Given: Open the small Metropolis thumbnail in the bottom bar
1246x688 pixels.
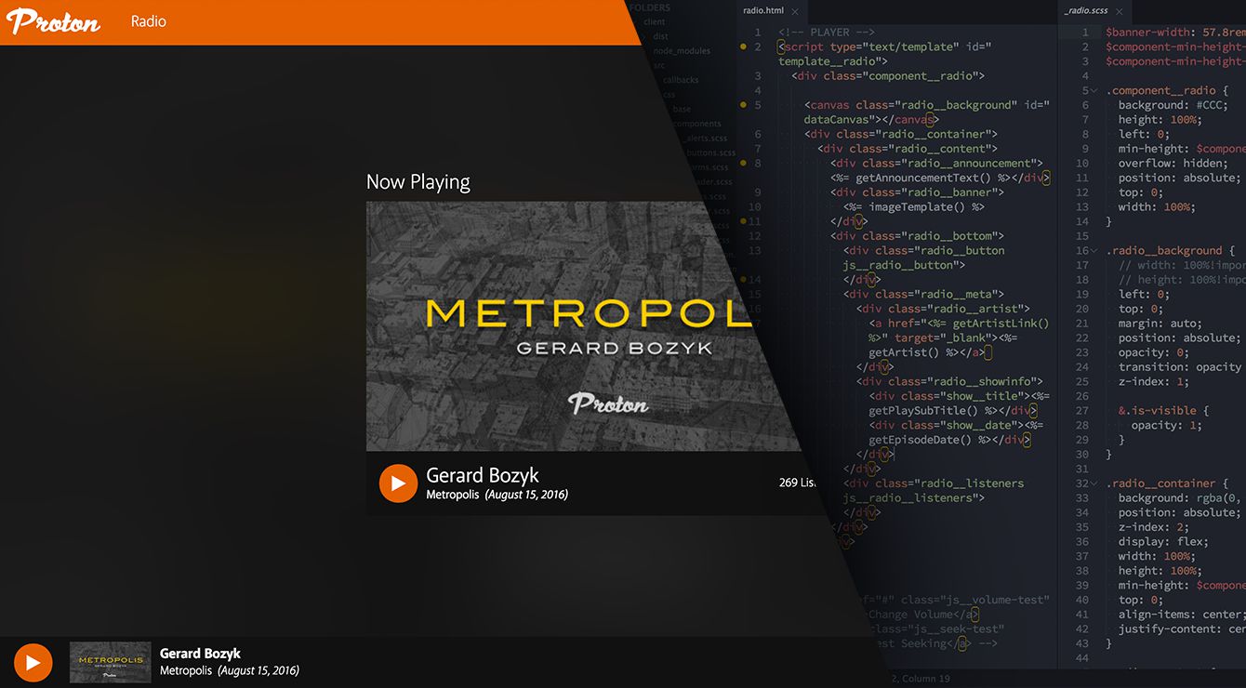Looking at the screenshot, I should pyautogui.click(x=110, y=662).
